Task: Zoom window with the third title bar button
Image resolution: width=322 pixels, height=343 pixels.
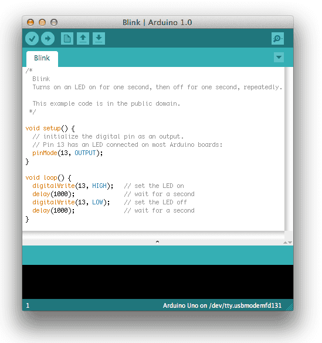Action: click(x=54, y=22)
